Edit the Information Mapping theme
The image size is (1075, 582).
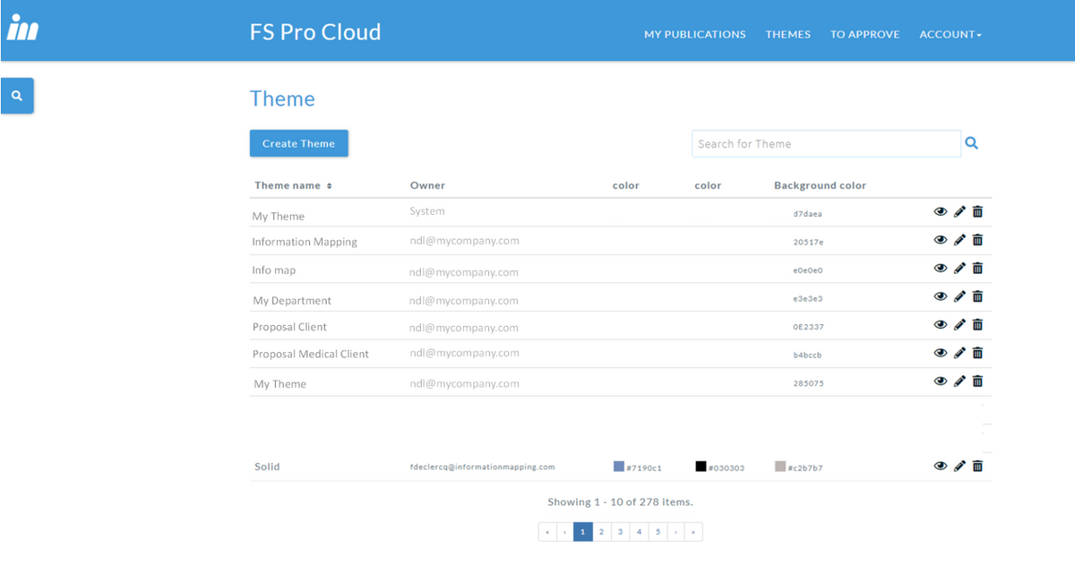point(959,240)
